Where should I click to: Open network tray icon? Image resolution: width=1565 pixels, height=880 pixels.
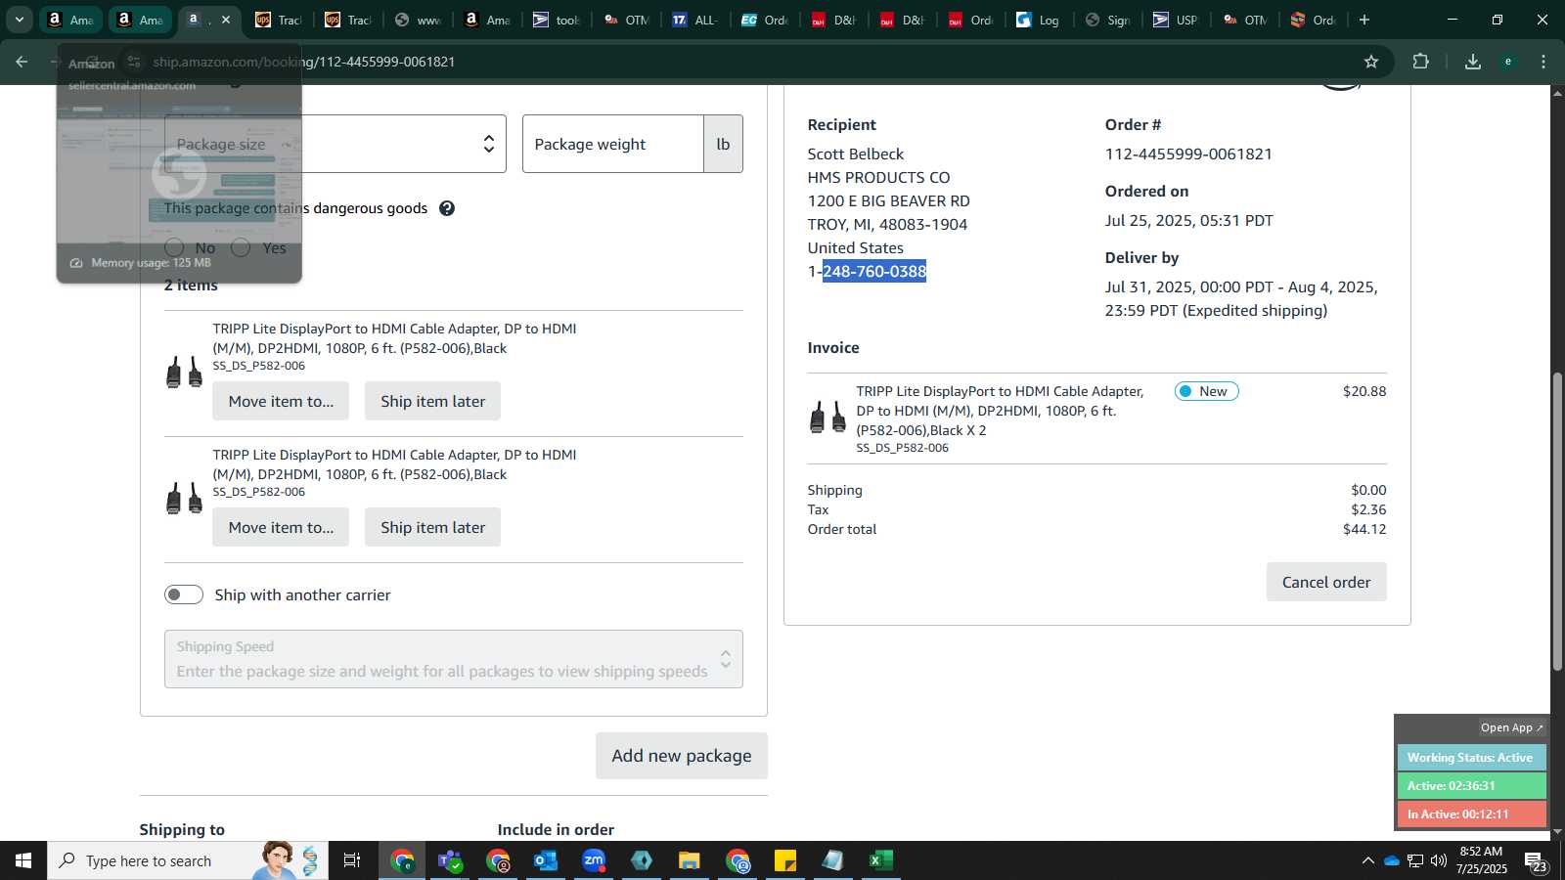pos(1415,860)
